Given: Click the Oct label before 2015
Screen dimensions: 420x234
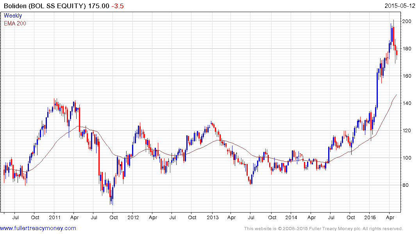Looking at the screenshot, I should coord(350,217).
